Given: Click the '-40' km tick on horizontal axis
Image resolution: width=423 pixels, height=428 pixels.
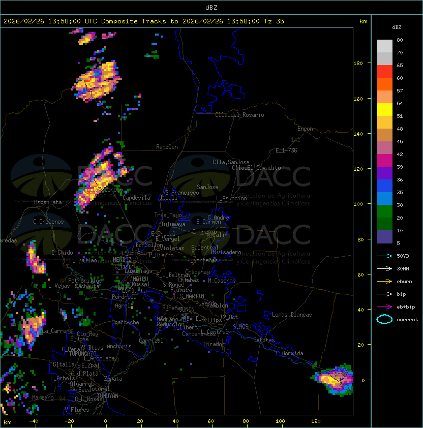Looking at the screenshot, I should click(34, 421).
